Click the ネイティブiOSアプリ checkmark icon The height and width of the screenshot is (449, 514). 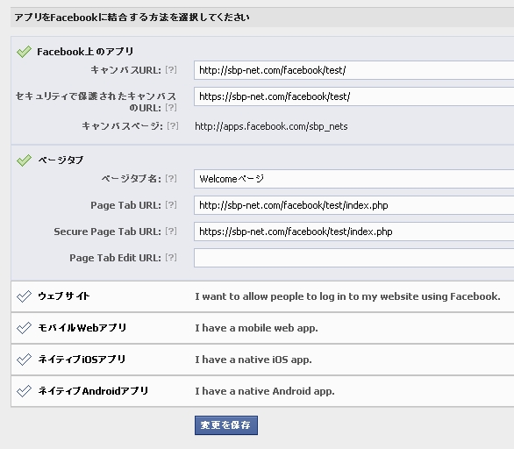(24, 360)
